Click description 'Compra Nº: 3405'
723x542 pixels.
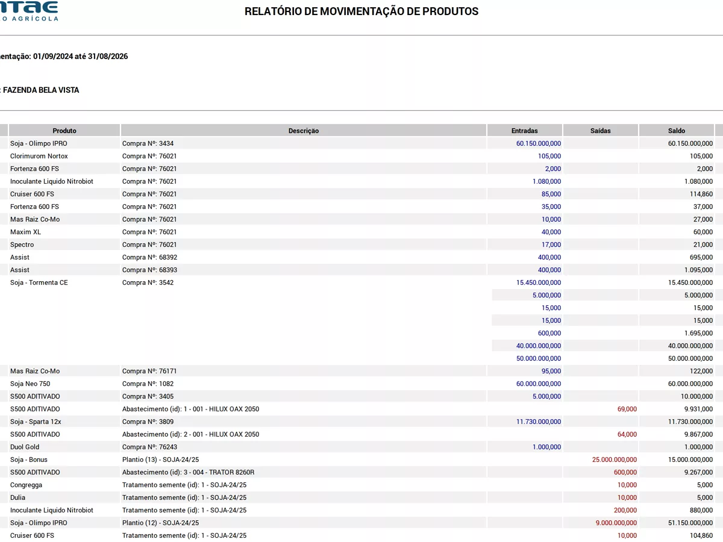148,396
